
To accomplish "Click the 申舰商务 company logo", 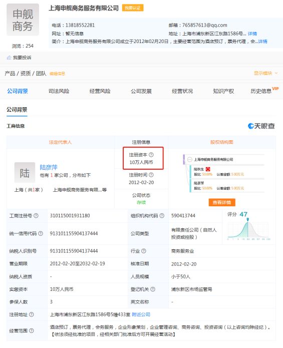I will 23,20.
